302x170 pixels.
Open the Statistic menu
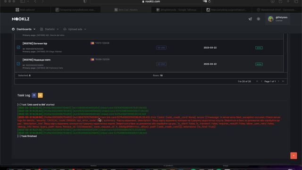pos(50,29)
